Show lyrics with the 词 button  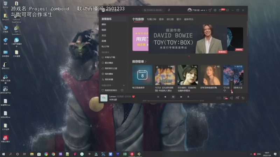(188, 97)
